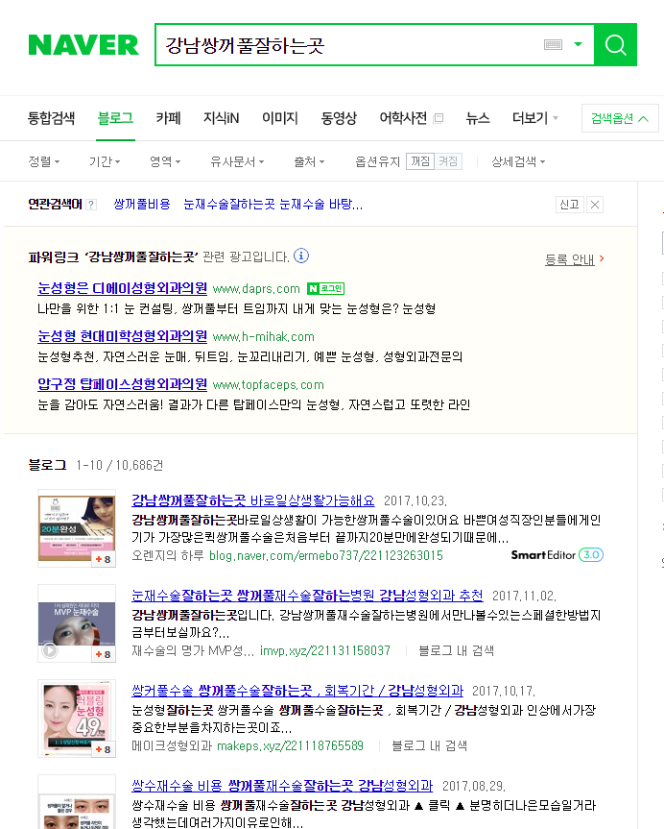This screenshot has height=829, width=664.
Task: Expand the 더보기 menu
Action: pyautogui.click(x=534, y=118)
